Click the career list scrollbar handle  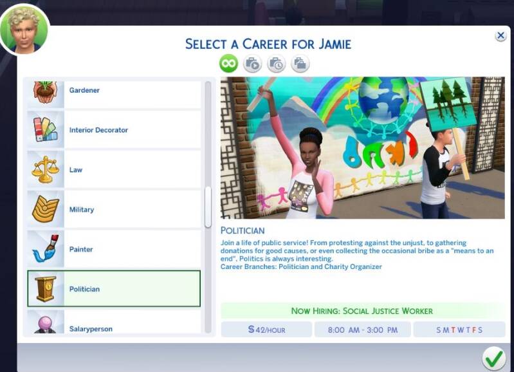[x=208, y=207]
